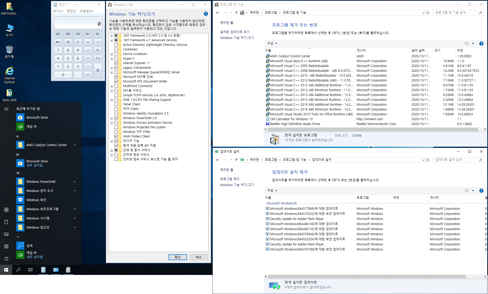Image resolution: width=488 pixels, height=294 pixels.
Task: Click refresh icon in Programs and Features address bar
Action: click(x=428, y=13)
